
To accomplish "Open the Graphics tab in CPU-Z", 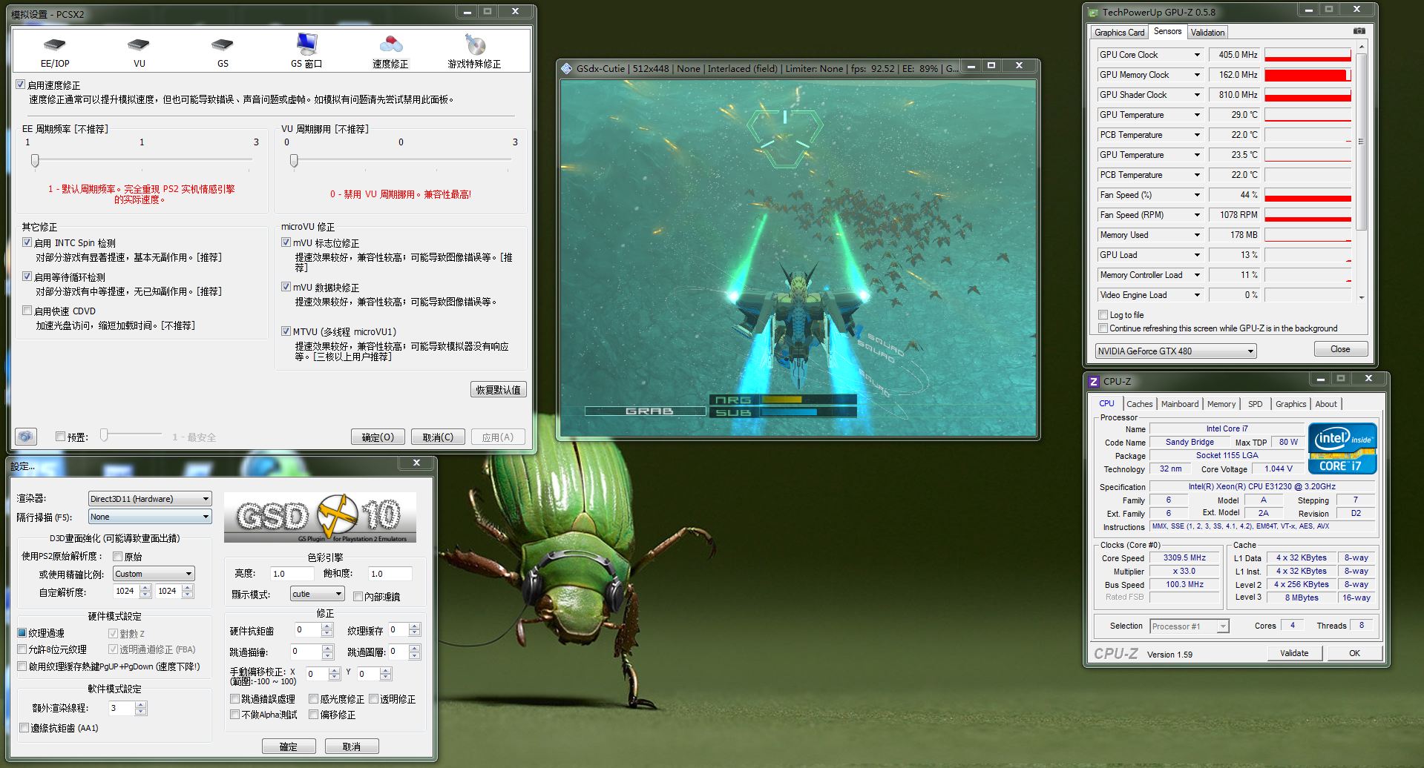I will point(1290,404).
